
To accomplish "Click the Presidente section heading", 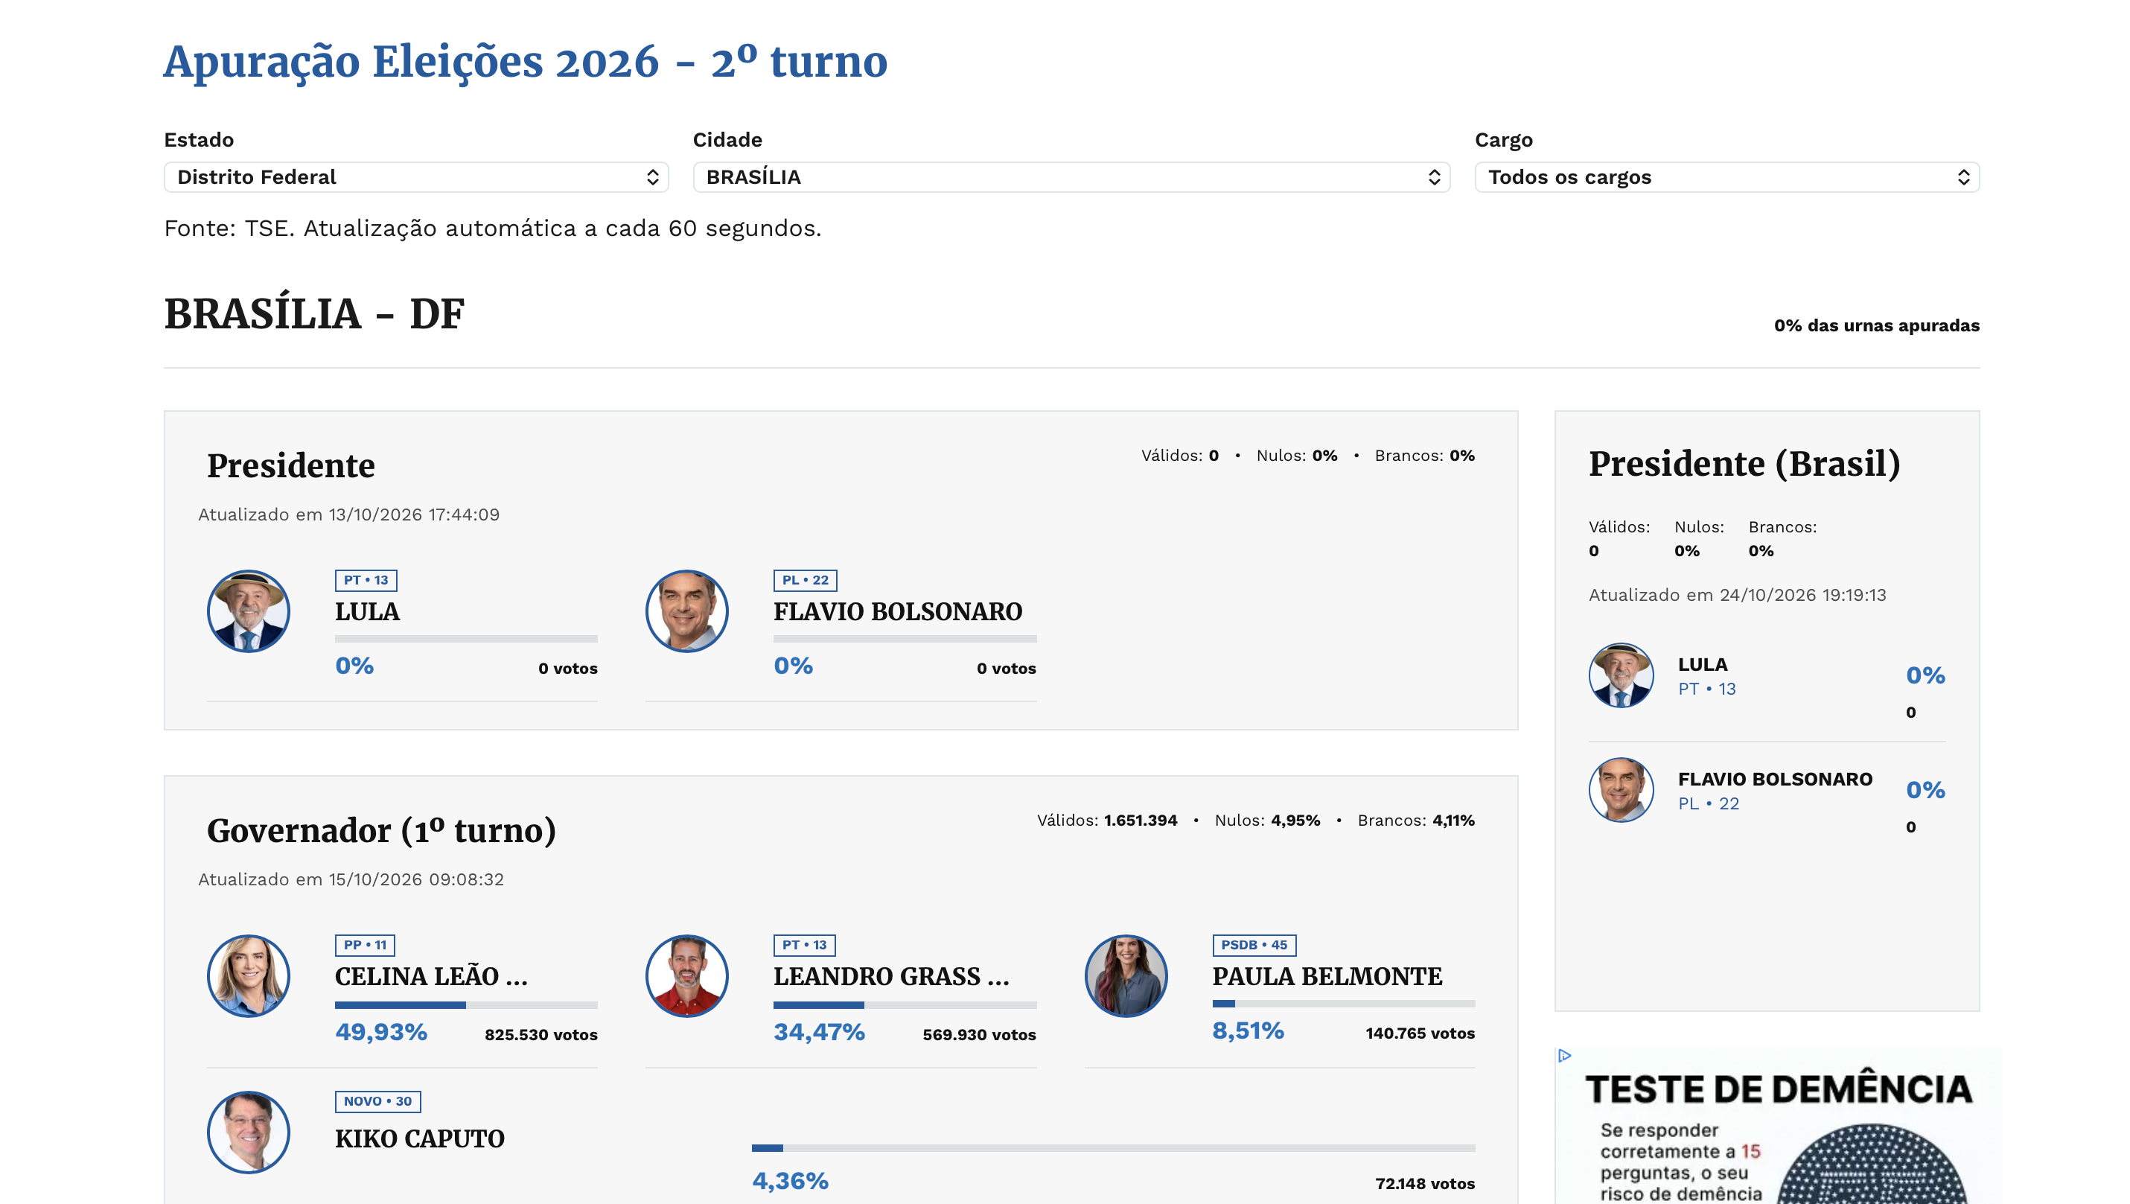I will [291, 465].
